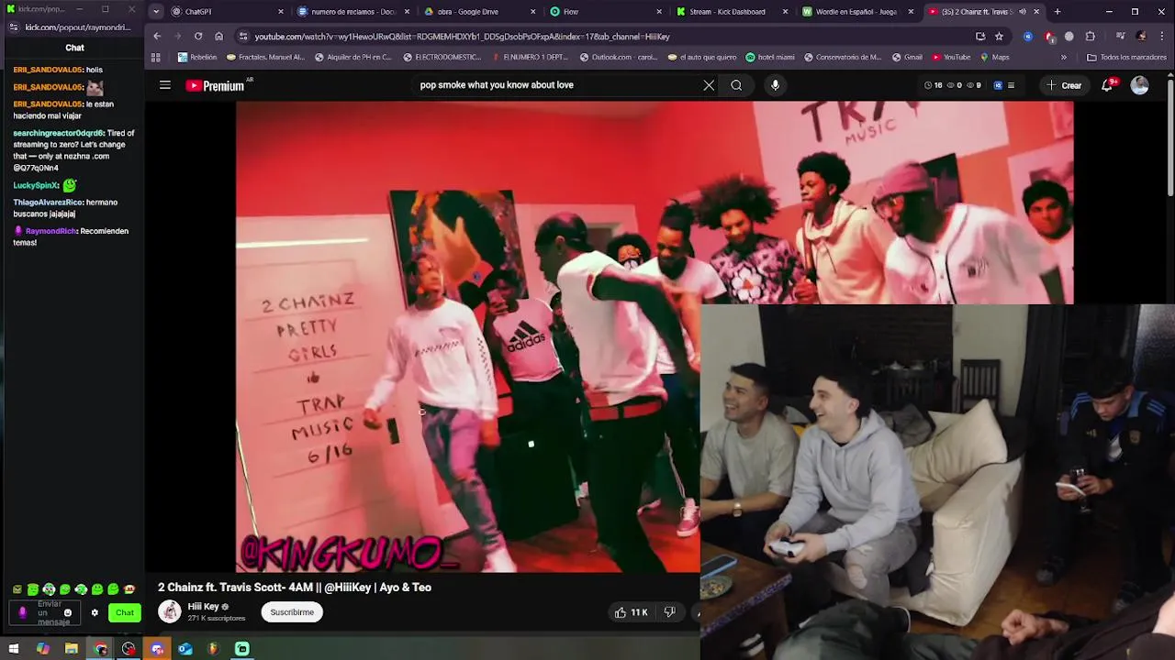Open the YouTube account avatar menu
The height and width of the screenshot is (660, 1175).
point(1140,85)
